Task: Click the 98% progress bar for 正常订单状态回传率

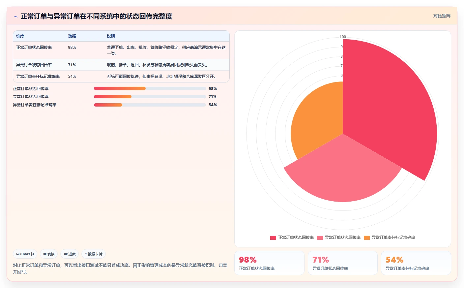Action: (x=150, y=88)
